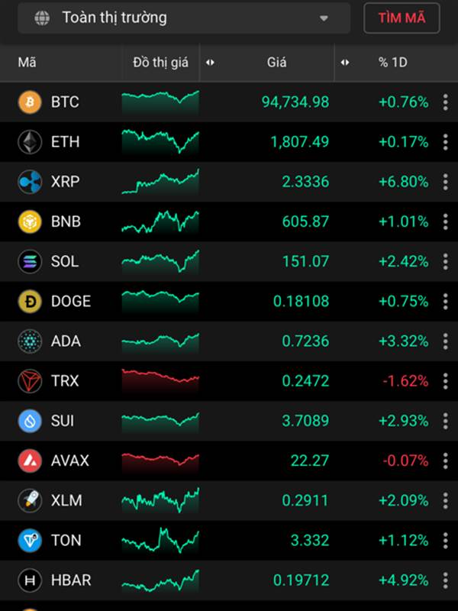The width and height of the screenshot is (458, 611).
Task: Click the Solana SOL coin icon
Action: [x=30, y=261]
